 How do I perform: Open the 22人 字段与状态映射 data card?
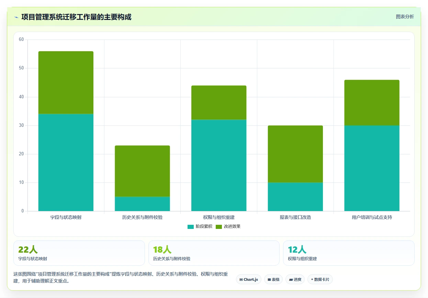click(x=79, y=253)
